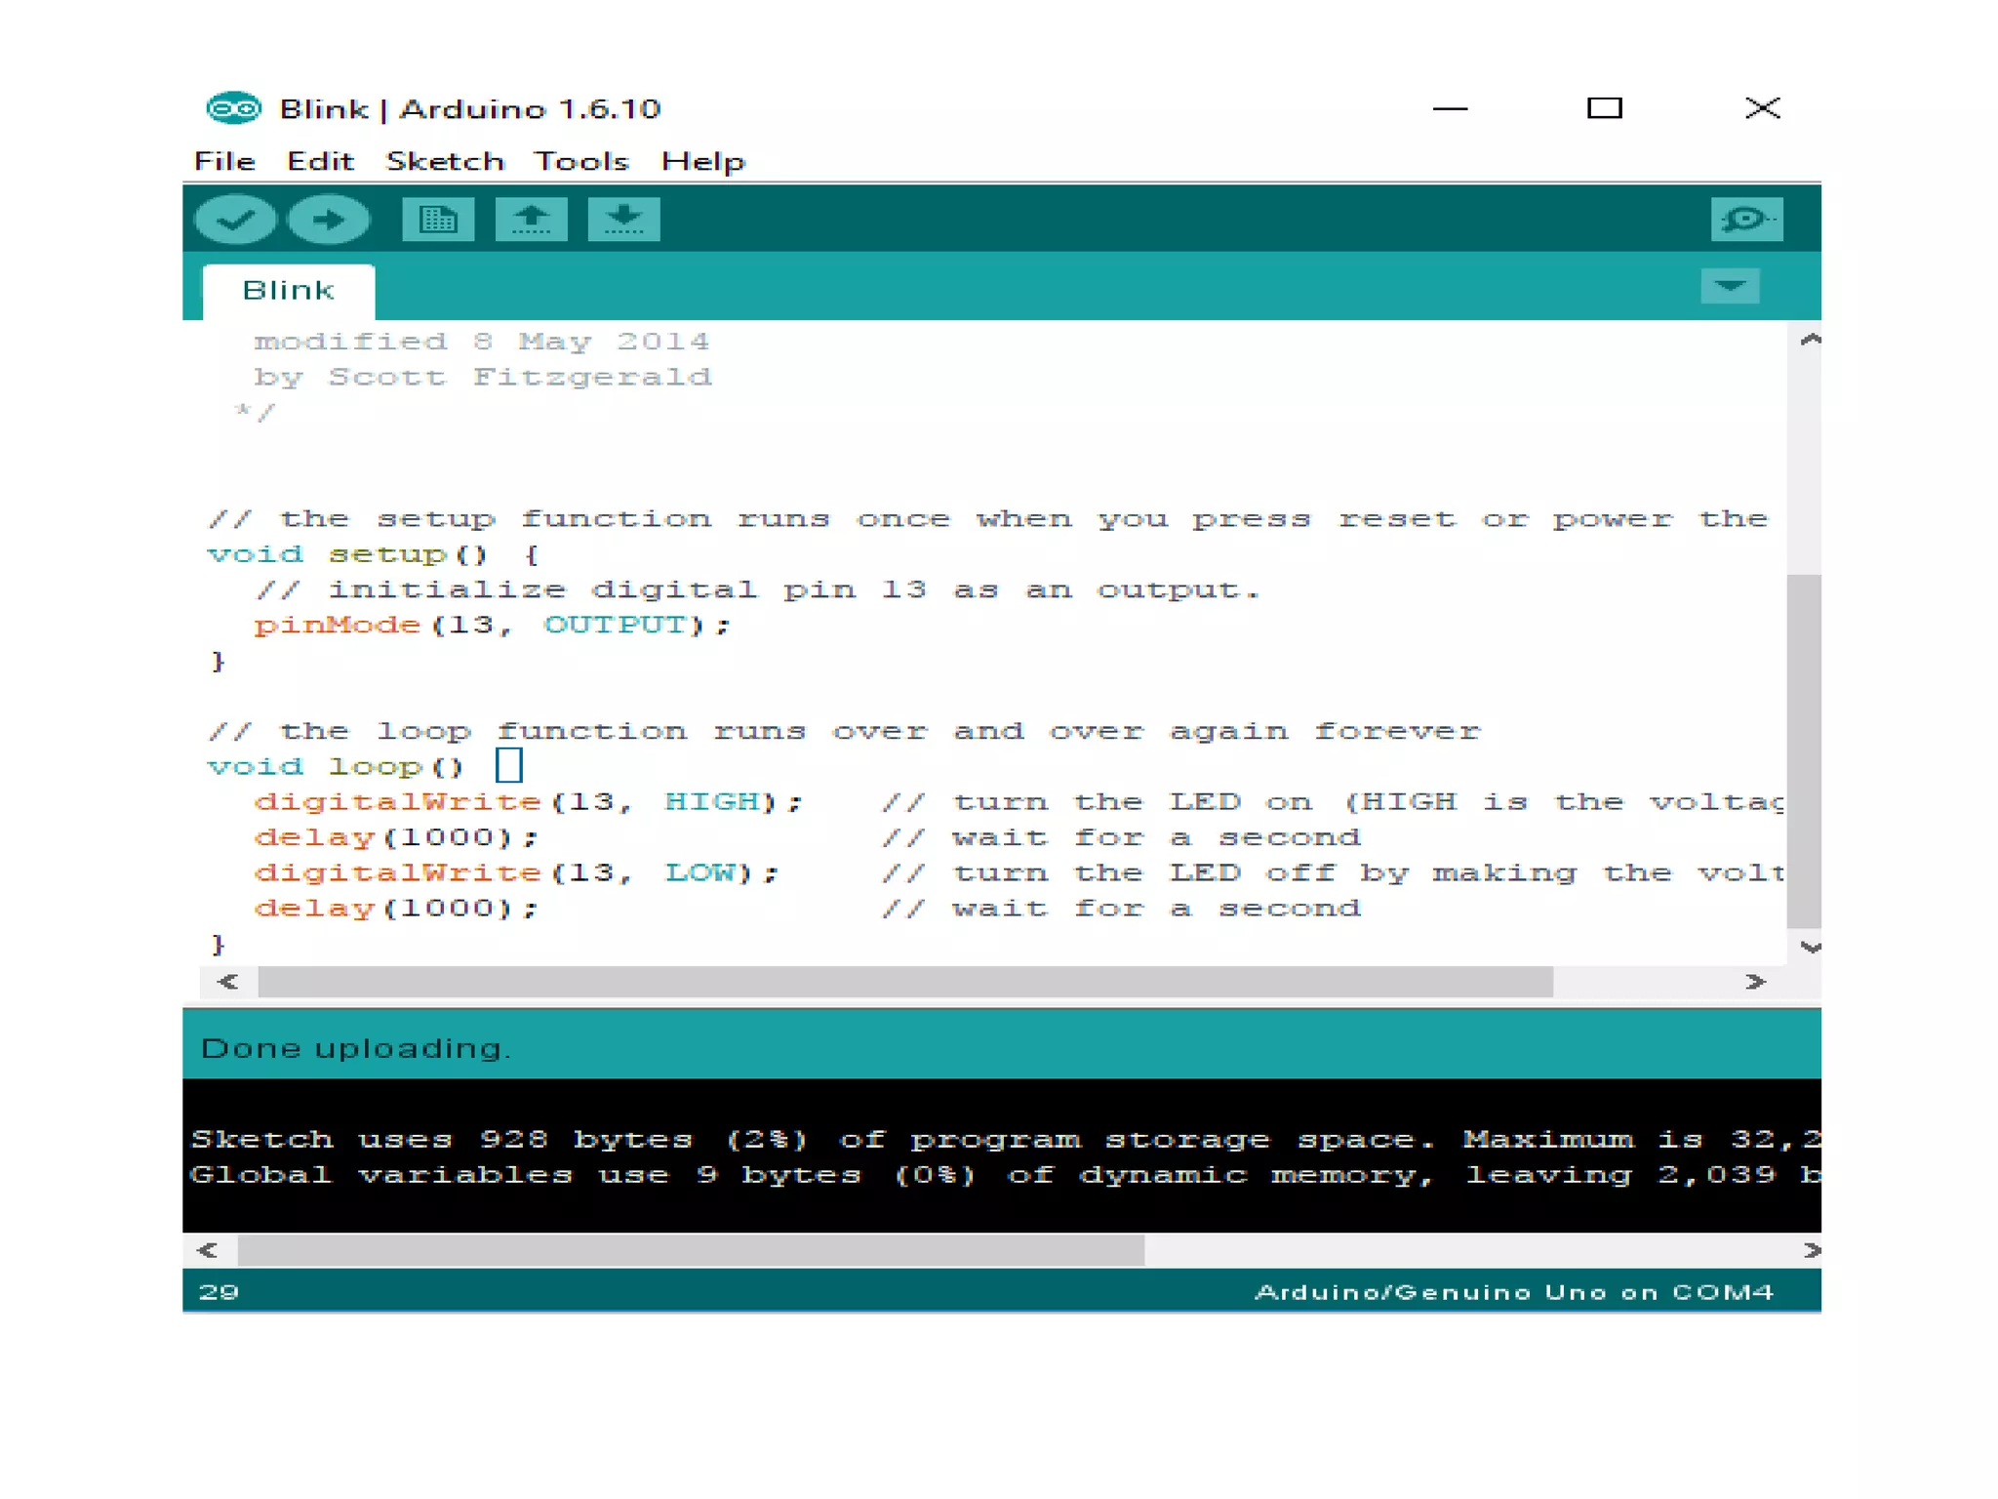Expand the tab options dropdown arrow

tap(1729, 286)
